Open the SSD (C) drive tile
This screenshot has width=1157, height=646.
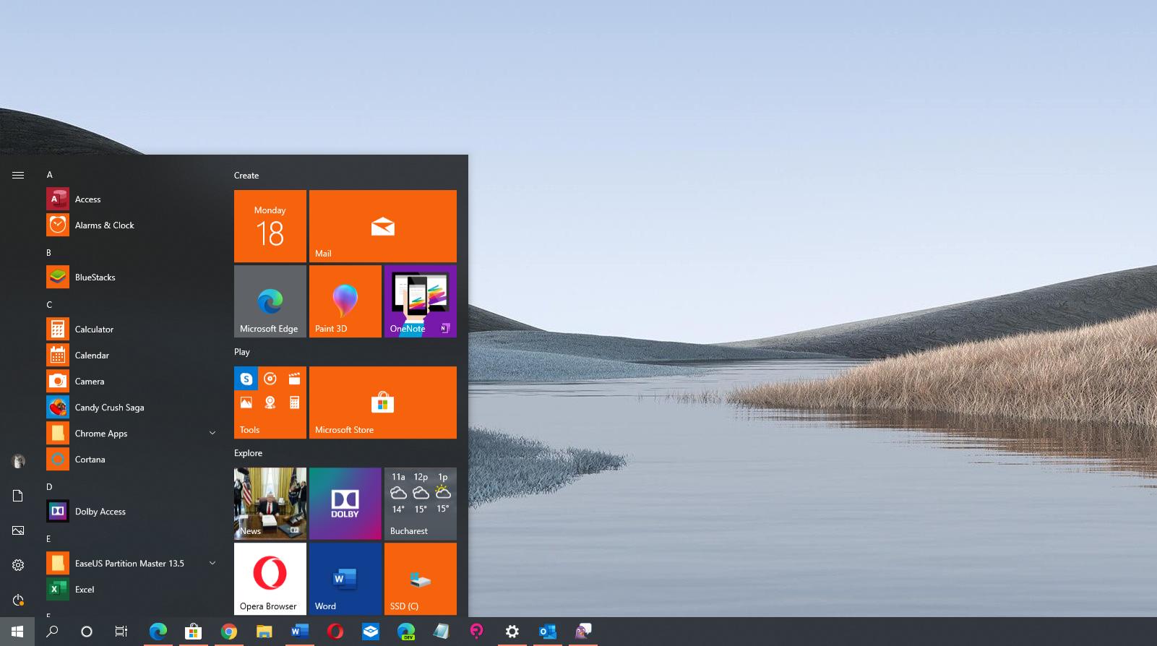421,579
